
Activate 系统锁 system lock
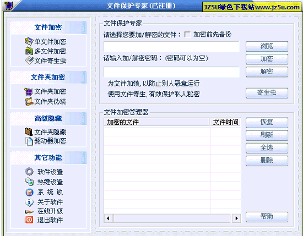(x=50, y=192)
